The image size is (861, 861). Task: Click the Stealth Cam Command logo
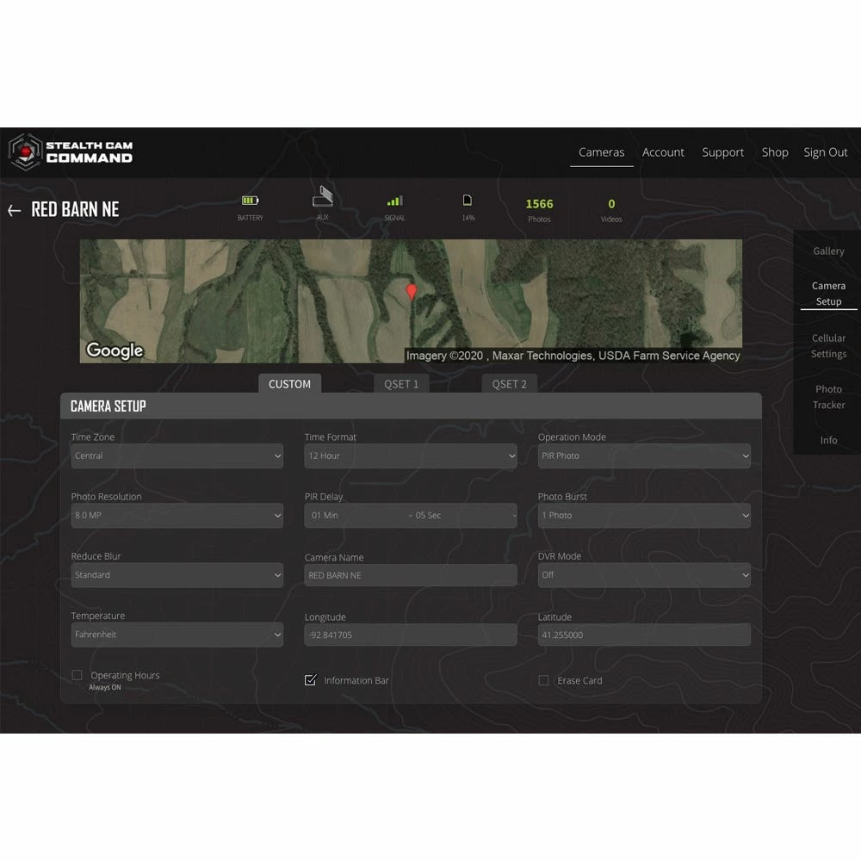point(71,152)
